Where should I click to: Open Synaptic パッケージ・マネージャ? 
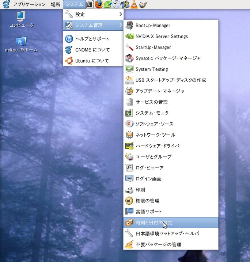coord(171,58)
